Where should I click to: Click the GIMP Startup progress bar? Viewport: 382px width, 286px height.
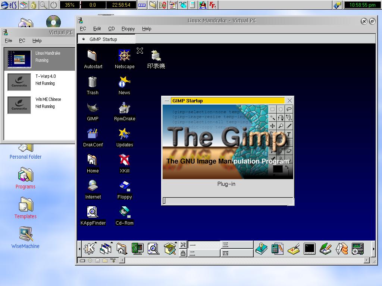[228, 201]
